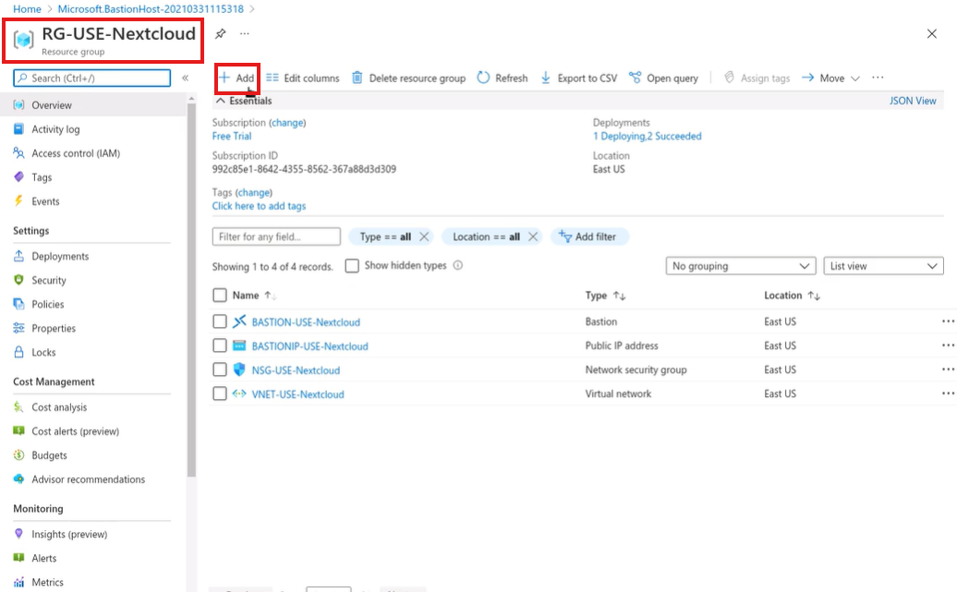This screenshot has width=957, height=592.
Task: Check the BASTION-USE-Nextcloud row checkbox
Action: tap(220, 321)
